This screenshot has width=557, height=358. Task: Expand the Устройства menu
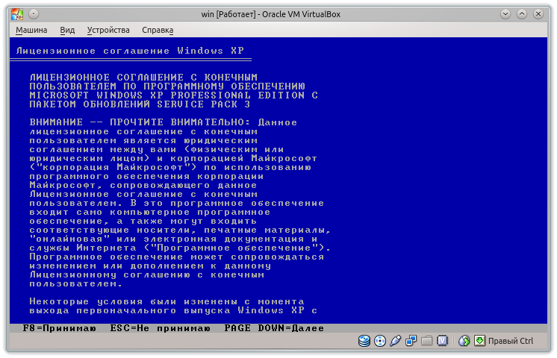click(108, 30)
